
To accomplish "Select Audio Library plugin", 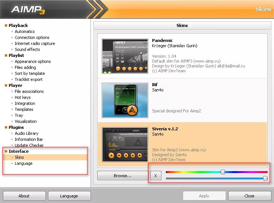I will tap(27, 133).
